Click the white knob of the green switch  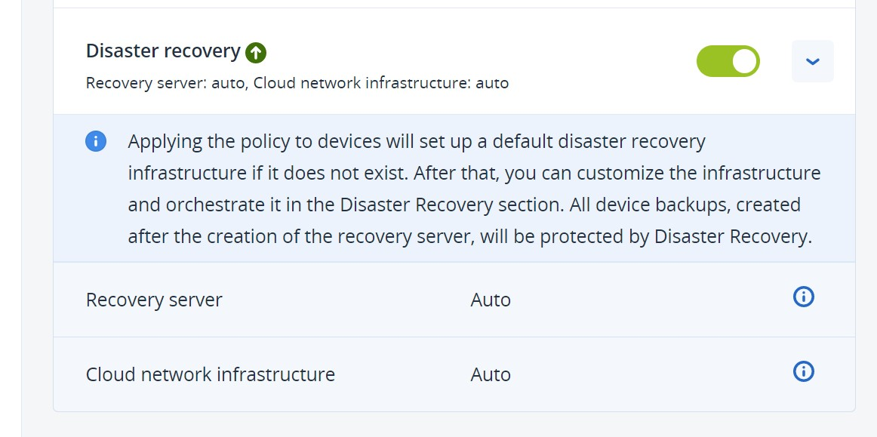tap(744, 61)
